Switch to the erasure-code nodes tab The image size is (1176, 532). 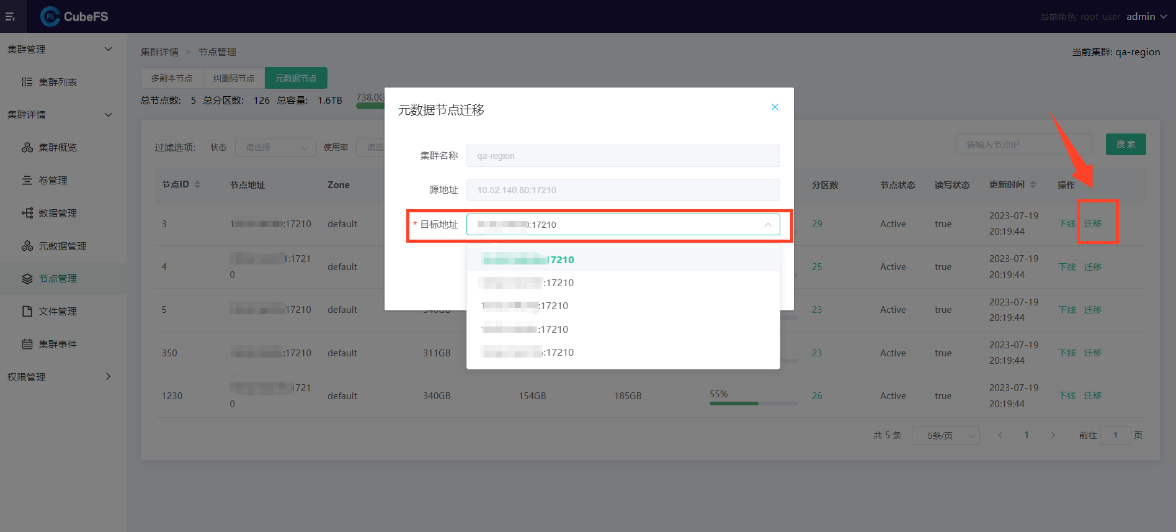[234, 78]
